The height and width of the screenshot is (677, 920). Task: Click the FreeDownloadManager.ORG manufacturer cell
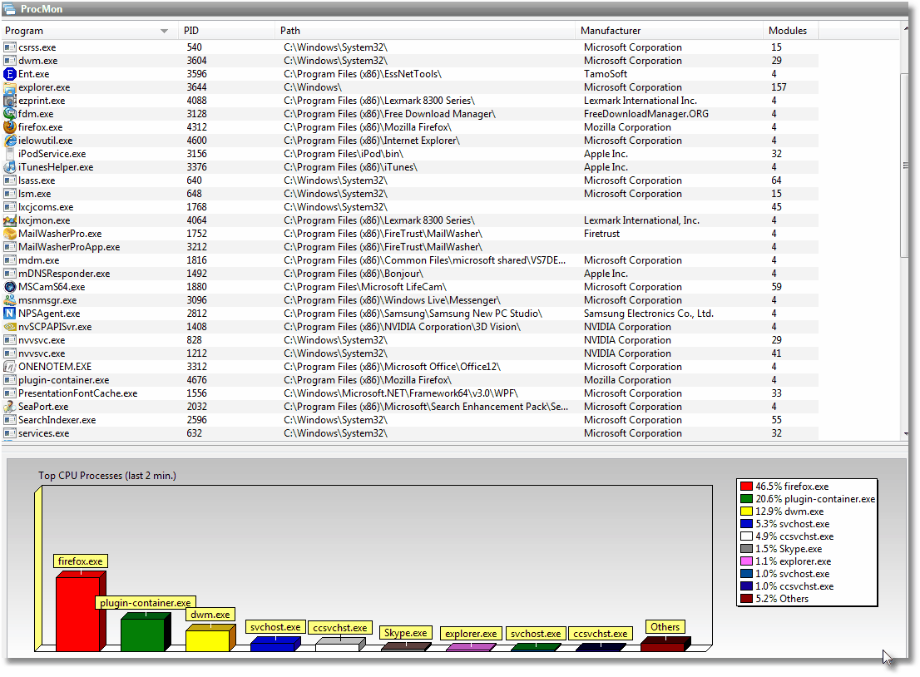pyautogui.click(x=646, y=114)
